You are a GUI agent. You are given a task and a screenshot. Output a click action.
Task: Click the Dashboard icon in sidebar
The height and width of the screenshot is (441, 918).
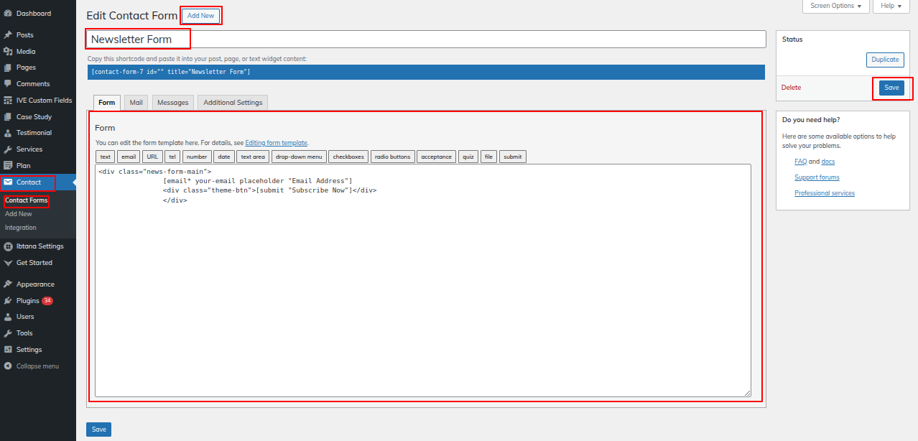click(x=8, y=14)
